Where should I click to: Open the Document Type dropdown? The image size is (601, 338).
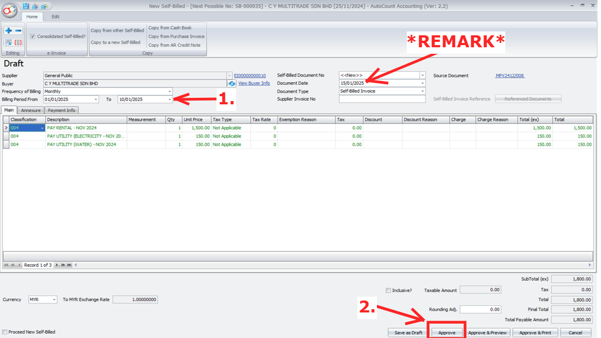click(x=422, y=91)
